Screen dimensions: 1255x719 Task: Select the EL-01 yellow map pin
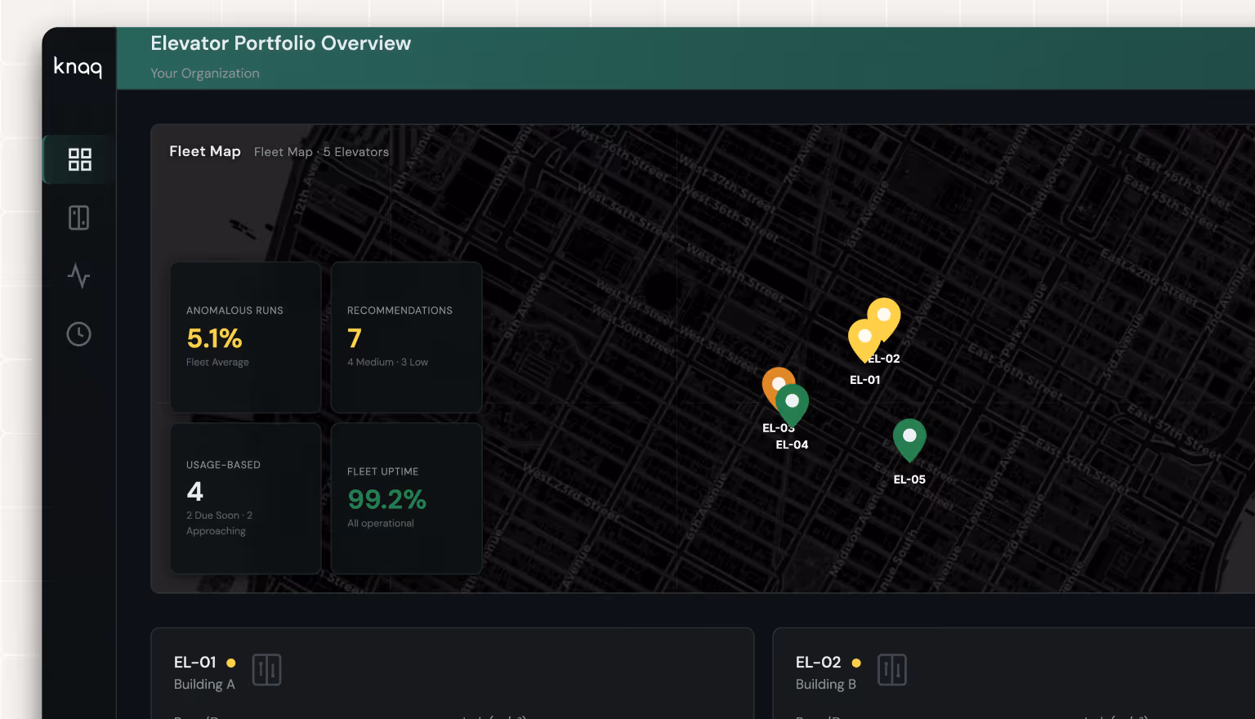click(x=863, y=338)
